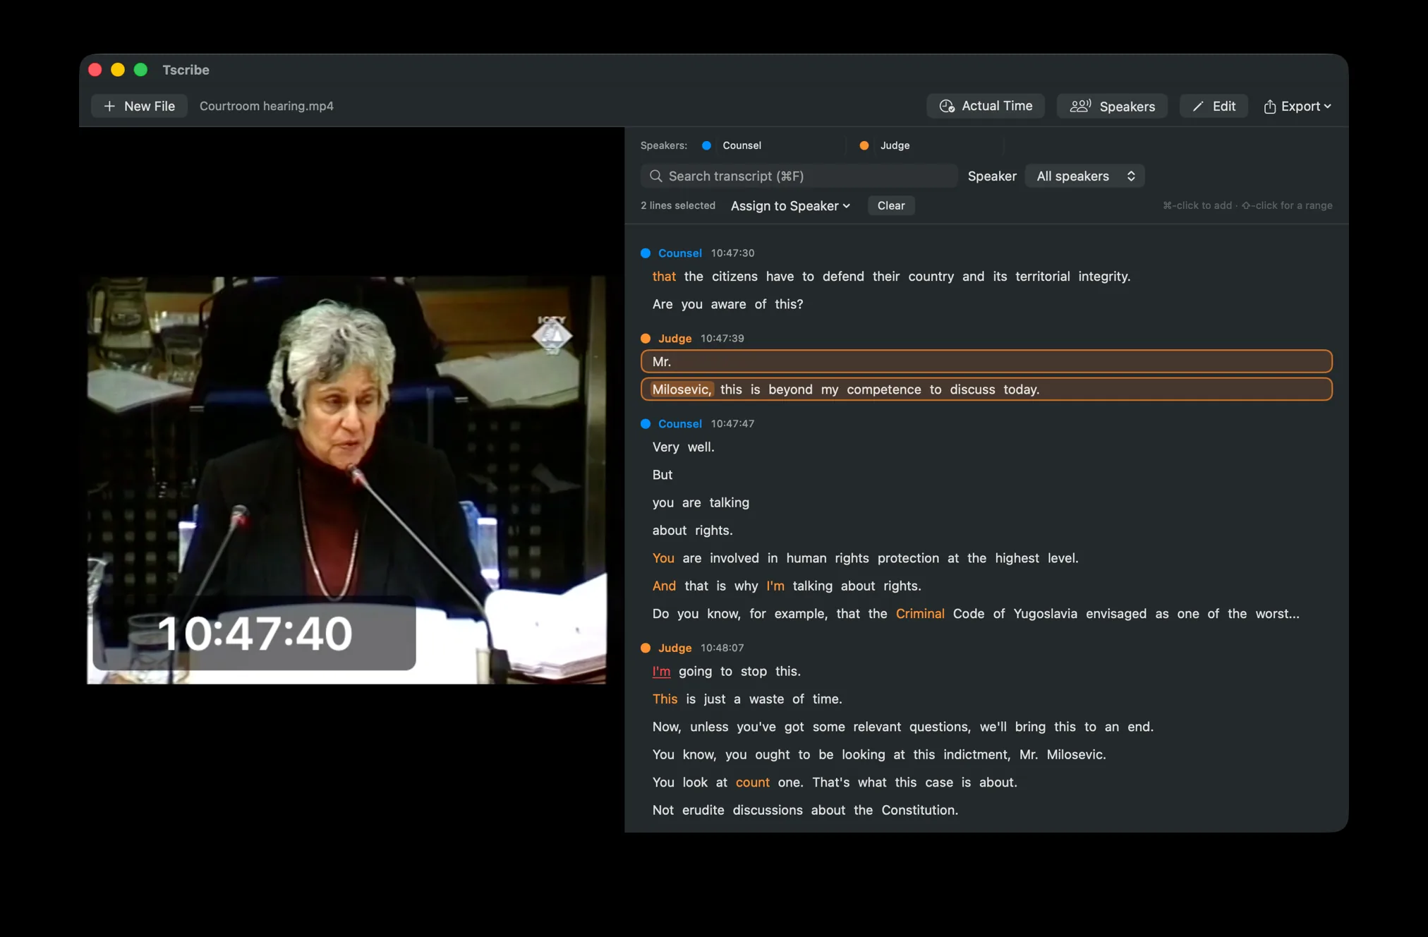The height and width of the screenshot is (937, 1428).
Task: Click the orange word "count"
Action: [752, 782]
